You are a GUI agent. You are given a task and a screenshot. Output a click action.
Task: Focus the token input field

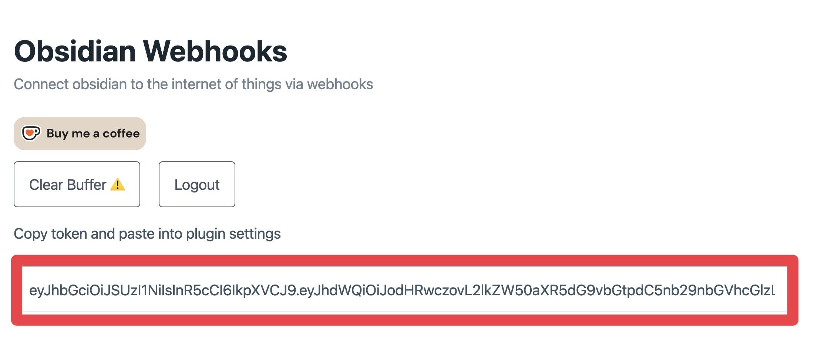tap(404, 290)
